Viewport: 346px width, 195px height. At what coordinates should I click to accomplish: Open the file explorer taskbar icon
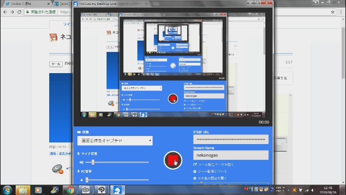pyautogui.click(x=23, y=190)
